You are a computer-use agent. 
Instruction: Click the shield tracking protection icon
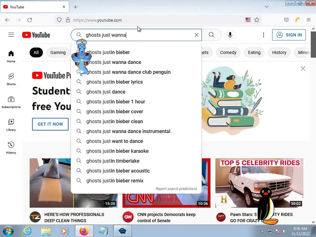coord(59,20)
